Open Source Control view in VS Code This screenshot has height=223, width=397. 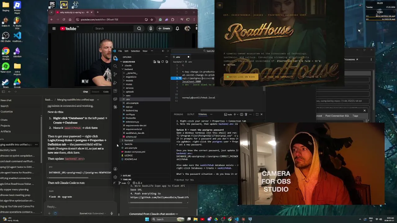[115, 74]
